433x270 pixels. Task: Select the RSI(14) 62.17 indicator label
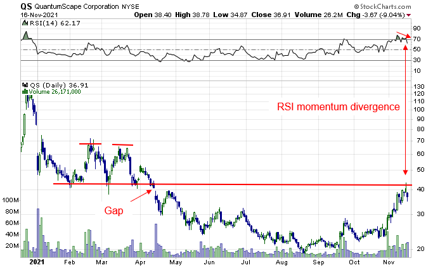(55, 23)
